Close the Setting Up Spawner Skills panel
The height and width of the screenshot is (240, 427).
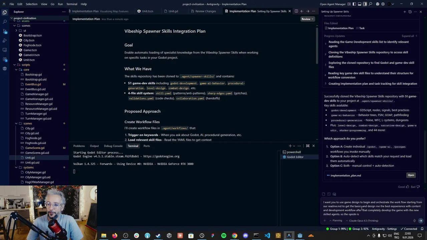(x=421, y=12)
